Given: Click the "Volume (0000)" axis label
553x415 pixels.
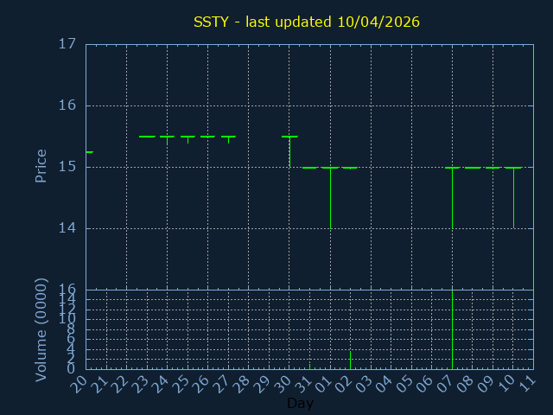Looking at the screenshot, I should (x=41, y=329).
